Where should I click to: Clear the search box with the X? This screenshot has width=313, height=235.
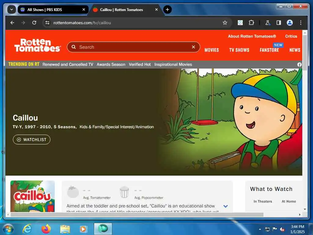click(x=193, y=47)
